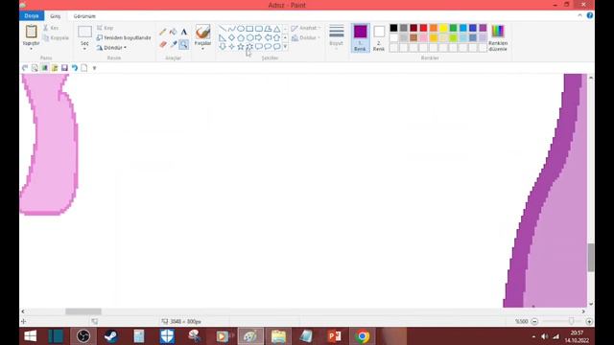Move the shapes gallery up one row
This screenshot has width=614, height=345.
coord(285,29)
